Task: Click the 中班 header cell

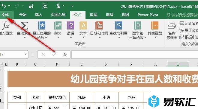Action: pyautogui.click(x=131, y=97)
